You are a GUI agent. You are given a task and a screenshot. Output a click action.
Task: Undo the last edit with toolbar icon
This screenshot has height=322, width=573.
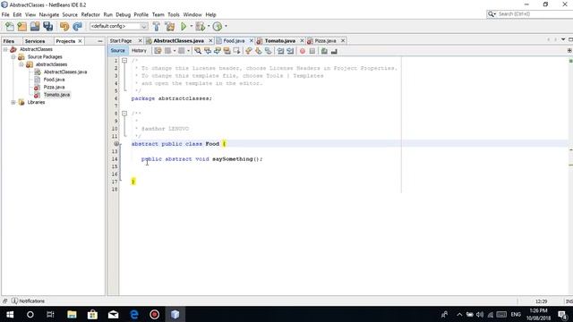[64, 26]
